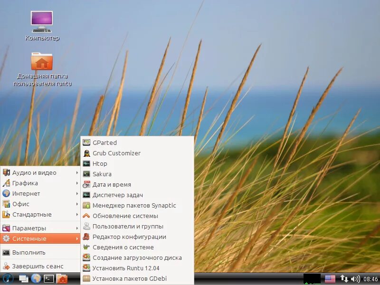Launch Grub Customizer from the submenu
380x285 pixels.
(x=137, y=153)
